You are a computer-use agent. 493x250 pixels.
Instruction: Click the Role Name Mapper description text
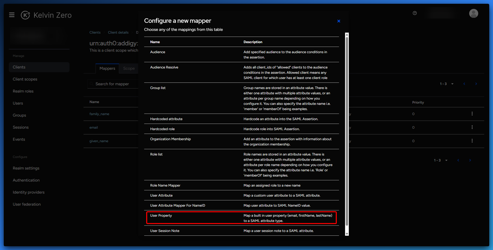click(272, 185)
